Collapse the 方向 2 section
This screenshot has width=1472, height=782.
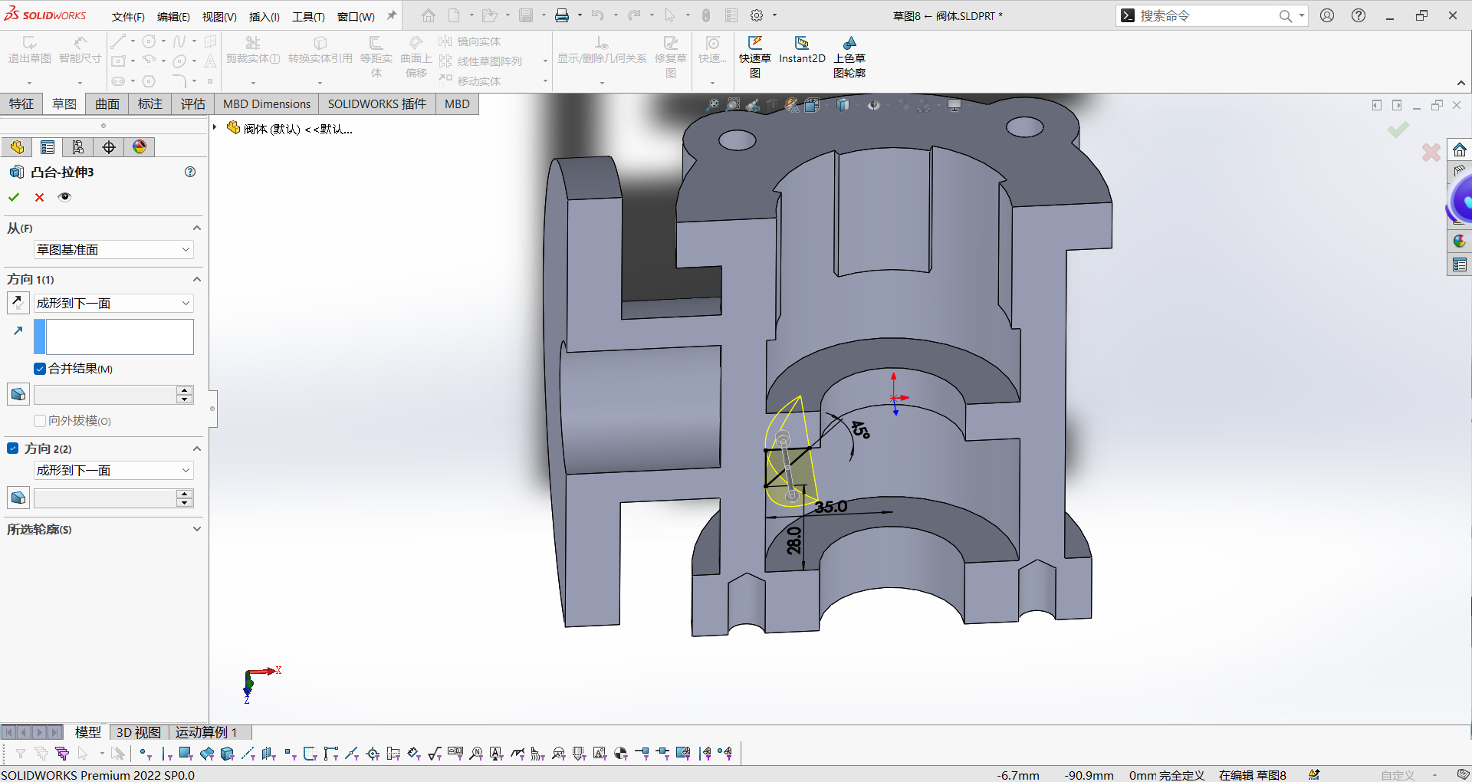(197, 449)
